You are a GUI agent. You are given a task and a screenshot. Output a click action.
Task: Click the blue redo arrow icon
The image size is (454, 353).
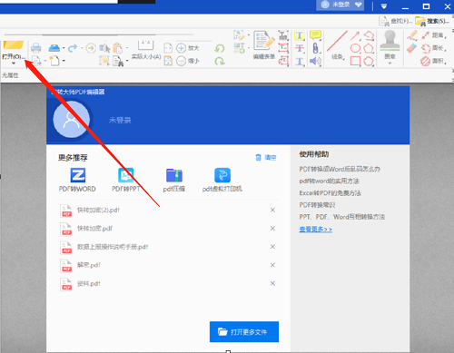pyautogui.click(x=73, y=48)
